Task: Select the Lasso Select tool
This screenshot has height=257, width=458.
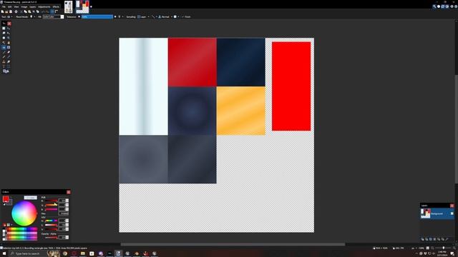Action: pos(4,33)
